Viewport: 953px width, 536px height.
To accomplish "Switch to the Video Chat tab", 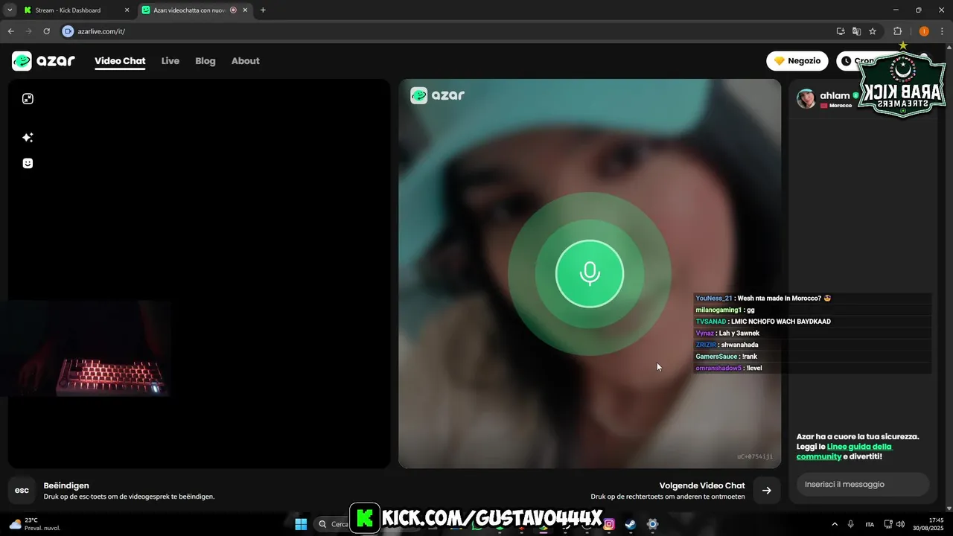I will 120,61.
